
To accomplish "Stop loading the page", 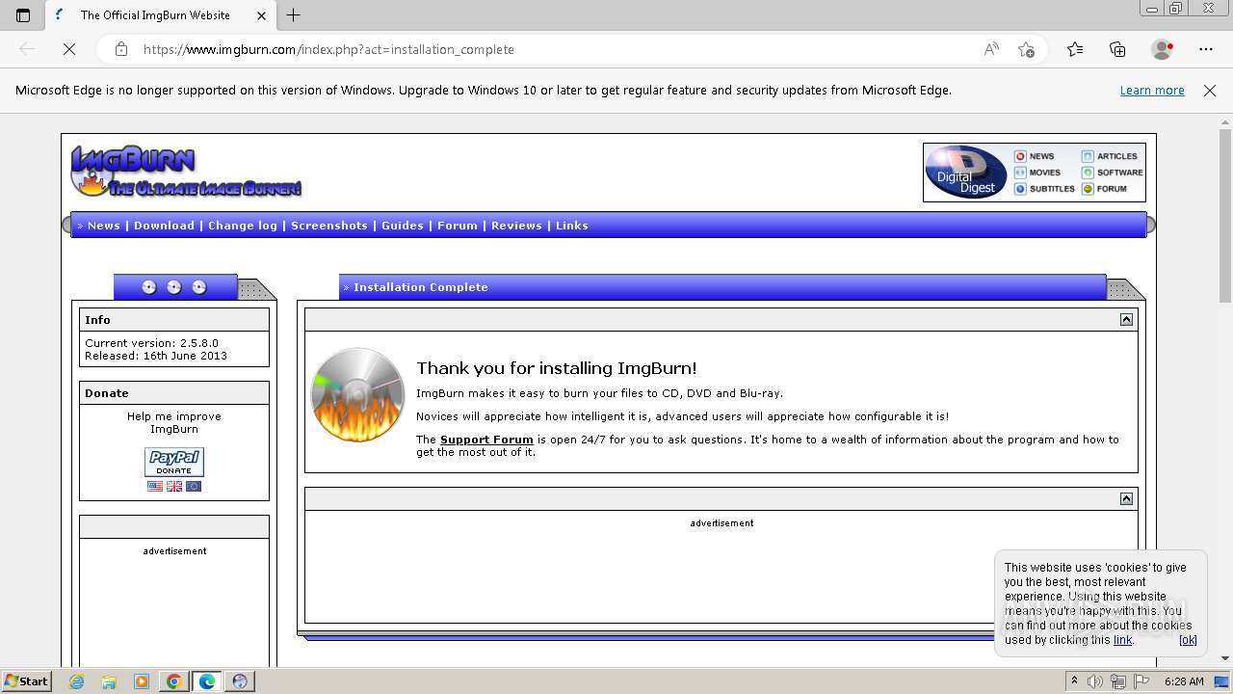I will (69, 49).
